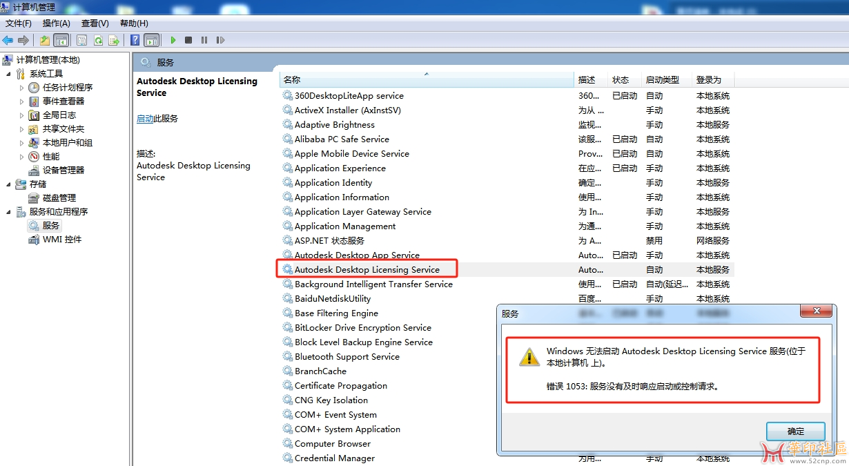
Task: Open the 文件(F) menu
Action: click(x=19, y=23)
